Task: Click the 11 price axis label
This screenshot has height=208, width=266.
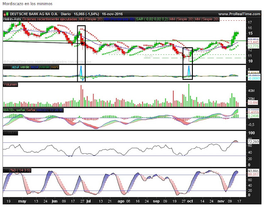Action: [250, 56]
